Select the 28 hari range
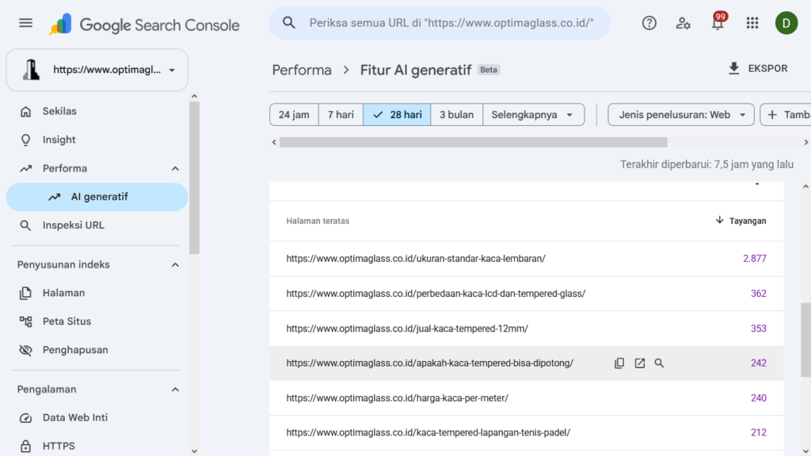 click(x=397, y=115)
